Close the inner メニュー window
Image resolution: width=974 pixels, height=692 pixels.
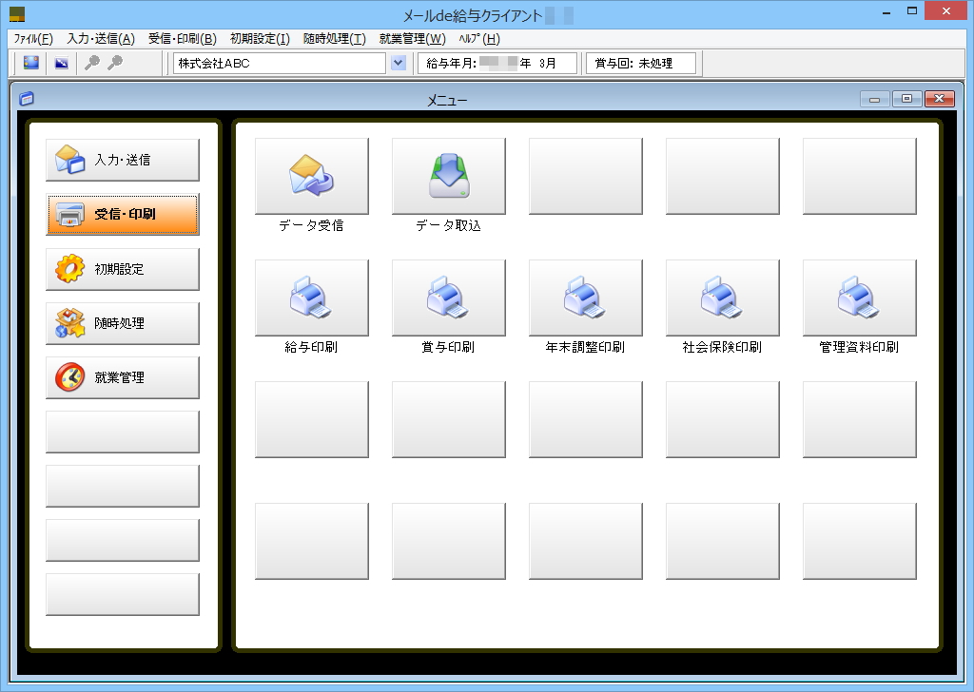click(x=939, y=99)
